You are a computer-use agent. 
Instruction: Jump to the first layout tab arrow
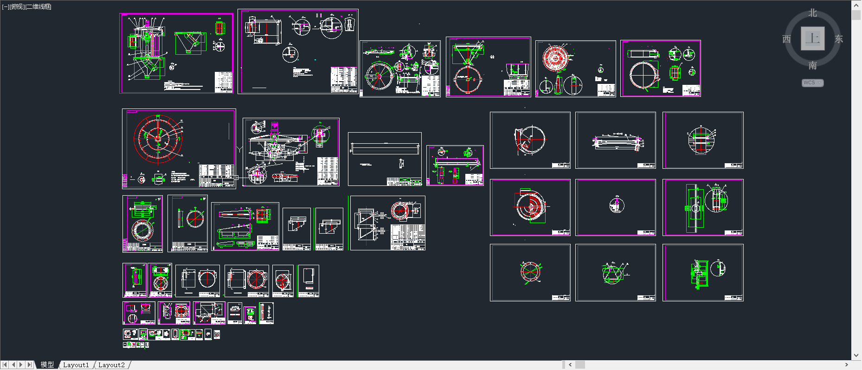click(5, 365)
